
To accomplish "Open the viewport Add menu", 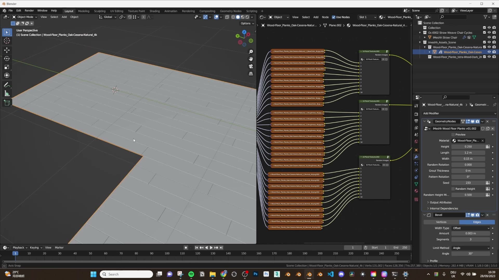I will pyautogui.click(x=64, y=17).
